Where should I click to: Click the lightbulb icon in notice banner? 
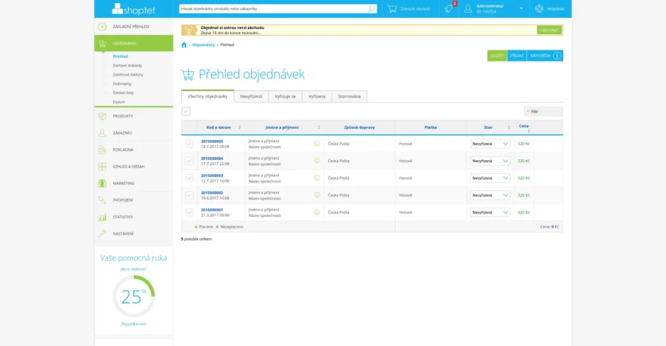tap(189, 30)
